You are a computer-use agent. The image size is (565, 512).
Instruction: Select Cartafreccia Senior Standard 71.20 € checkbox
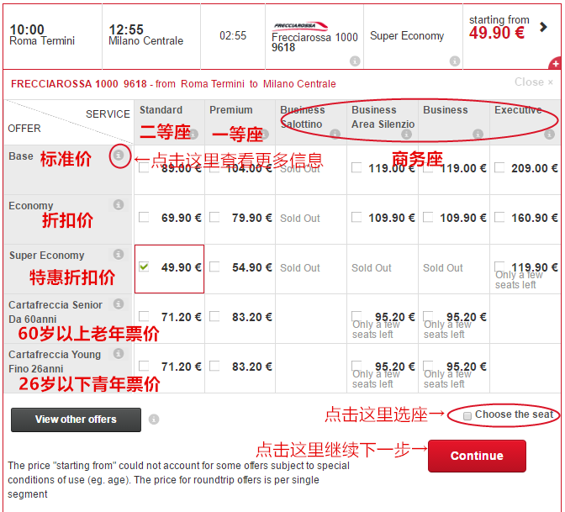(x=144, y=317)
